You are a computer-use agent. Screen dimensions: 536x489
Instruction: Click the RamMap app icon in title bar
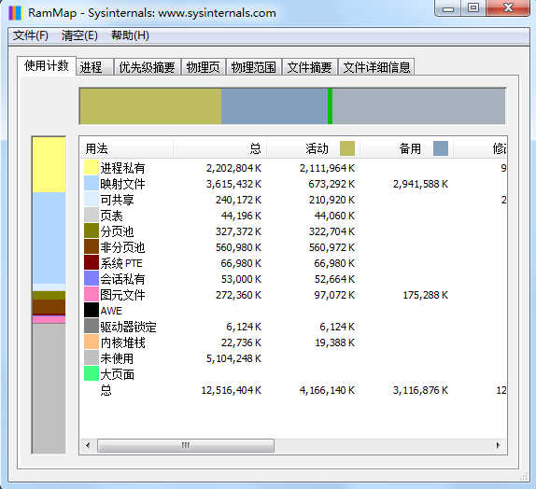pos(15,13)
